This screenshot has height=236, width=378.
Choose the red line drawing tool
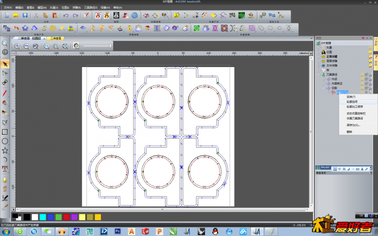5,93
